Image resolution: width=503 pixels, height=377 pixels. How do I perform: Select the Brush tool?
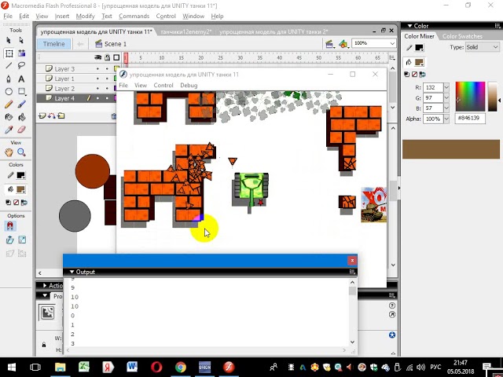coord(21,104)
